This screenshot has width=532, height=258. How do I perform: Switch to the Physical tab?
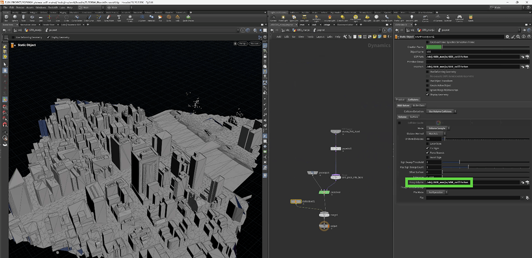click(400, 99)
